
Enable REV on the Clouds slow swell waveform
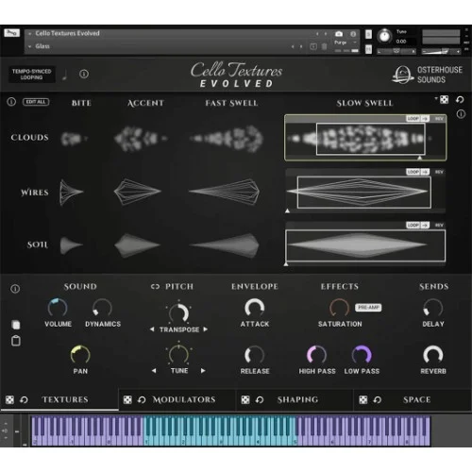coord(439,119)
